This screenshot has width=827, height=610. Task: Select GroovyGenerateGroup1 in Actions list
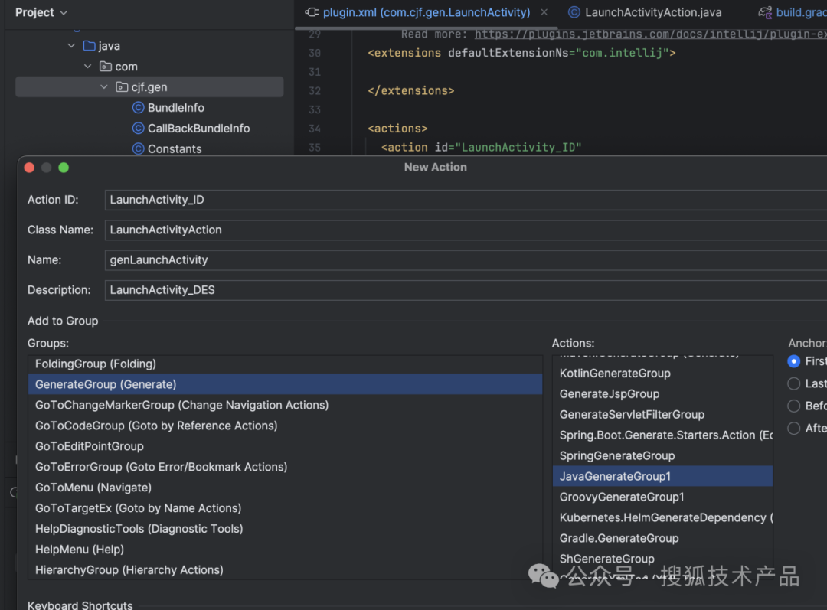coord(662,497)
